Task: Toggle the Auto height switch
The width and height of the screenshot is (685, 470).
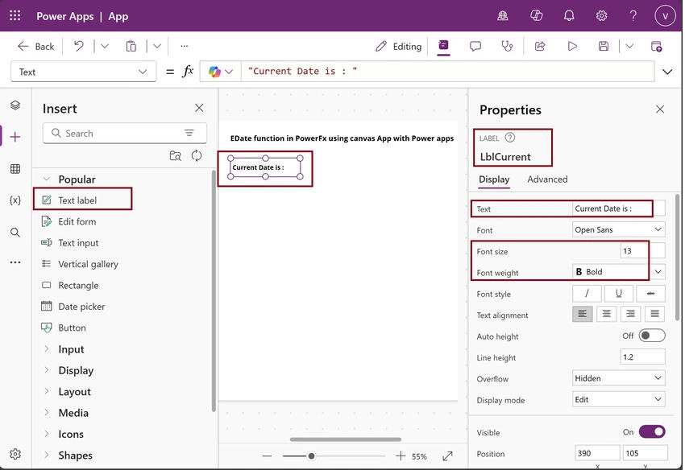Action: [x=652, y=336]
